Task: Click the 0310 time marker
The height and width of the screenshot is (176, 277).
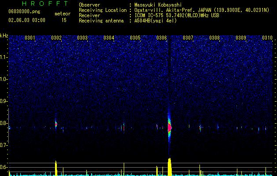Action: (267, 37)
